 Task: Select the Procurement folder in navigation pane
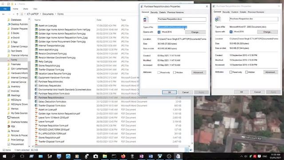coord(17,144)
